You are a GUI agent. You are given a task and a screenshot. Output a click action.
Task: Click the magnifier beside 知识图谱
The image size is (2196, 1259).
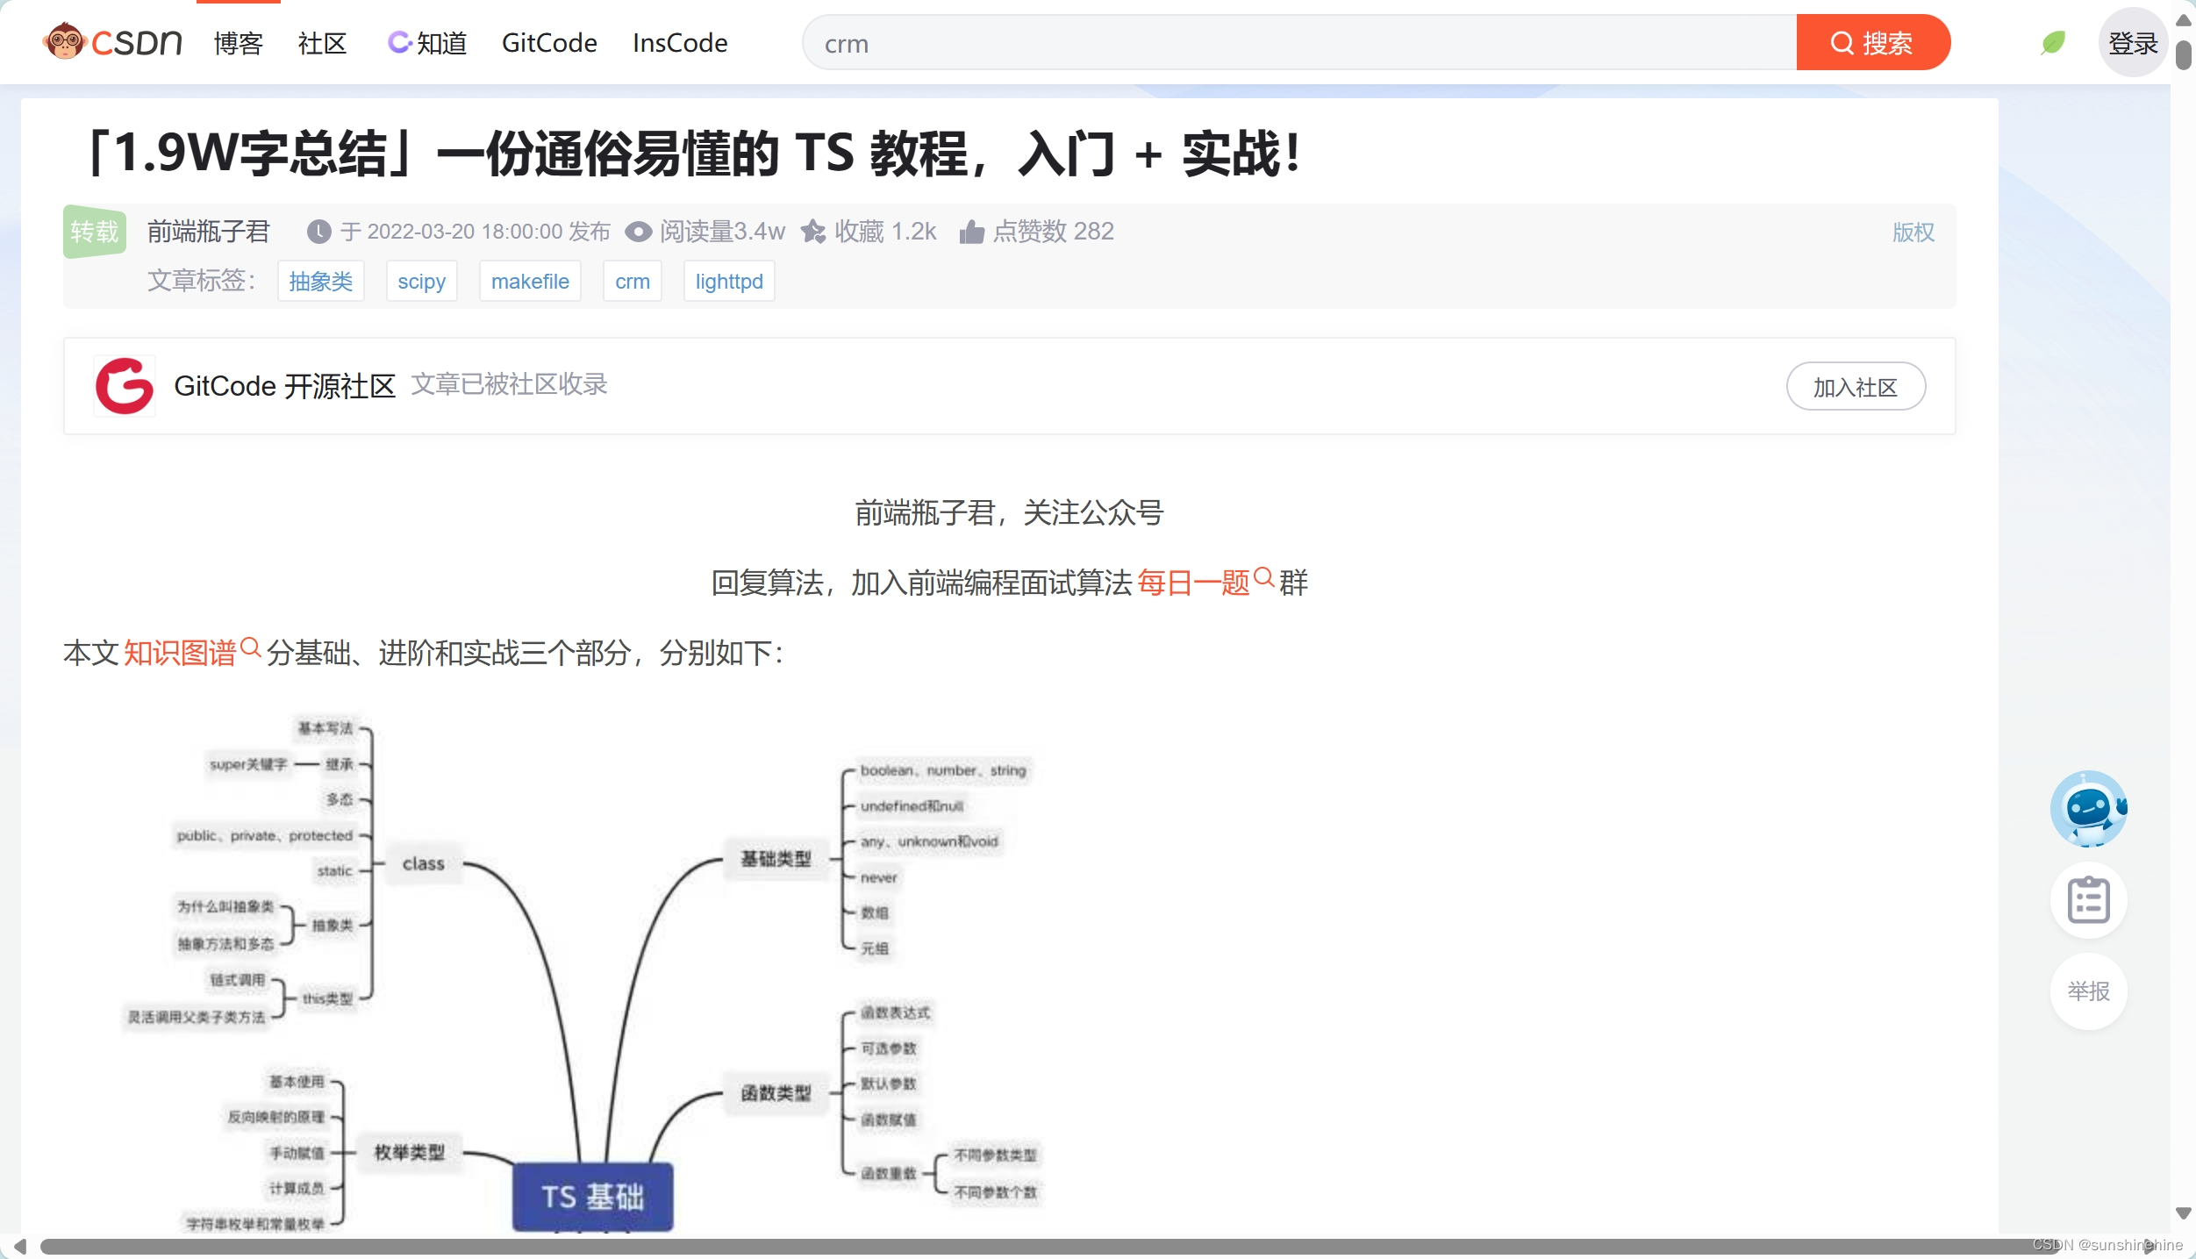click(x=250, y=647)
